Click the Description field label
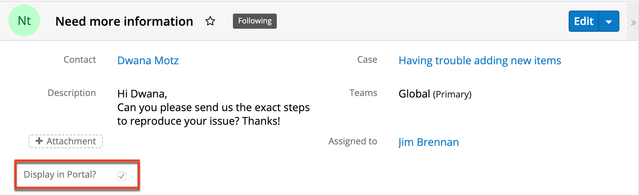The width and height of the screenshot is (639, 195). [x=71, y=93]
